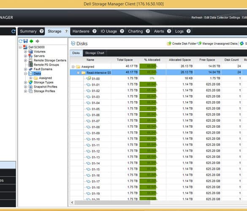
Task: Expand the Volumes tree node
Action: (x=25, y=51)
